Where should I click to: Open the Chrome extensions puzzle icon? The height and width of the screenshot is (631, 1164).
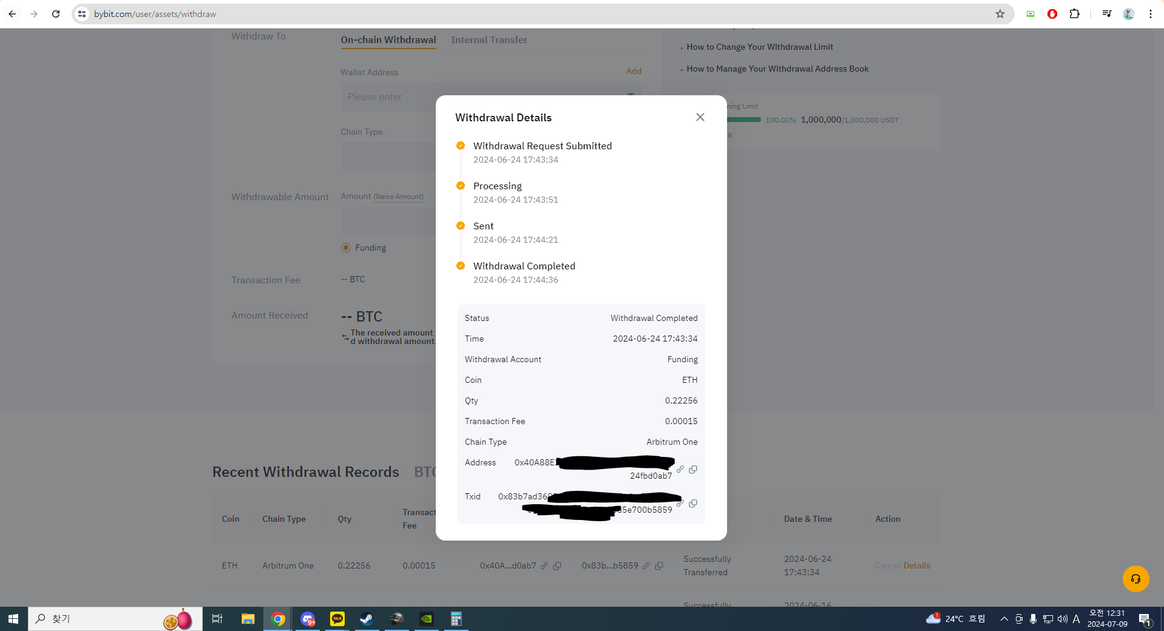(1074, 14)
